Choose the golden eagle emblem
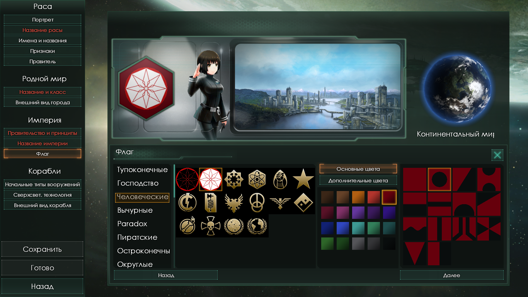 234,203
